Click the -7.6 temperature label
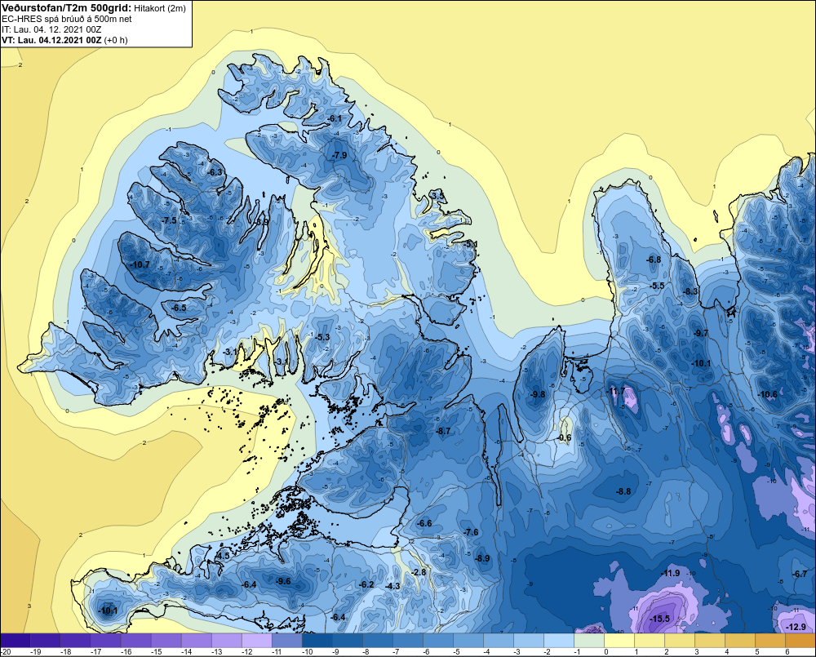Image resolution: width=816 pixels, height=657 pixels. 471,532
